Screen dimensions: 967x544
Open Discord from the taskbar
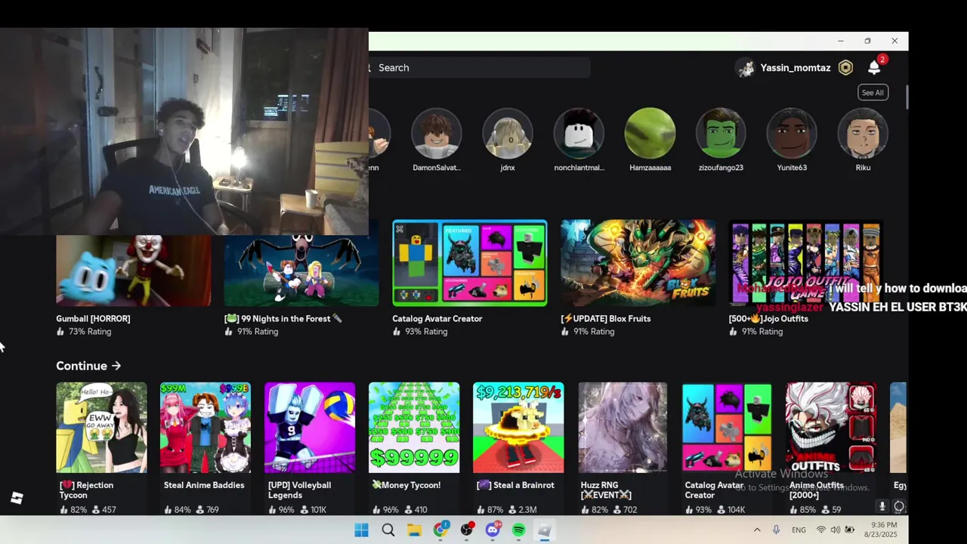point(493,530)
